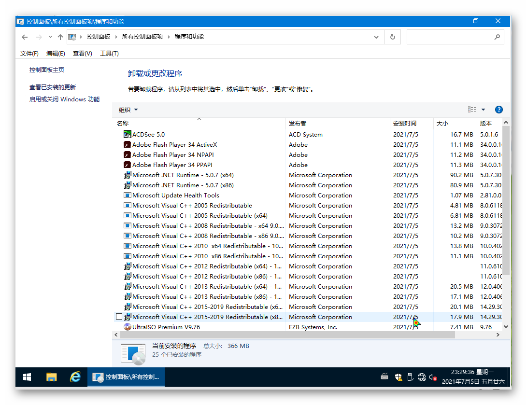
Task: Open the 组织 dropdown
Action: [x=128, y=110]
